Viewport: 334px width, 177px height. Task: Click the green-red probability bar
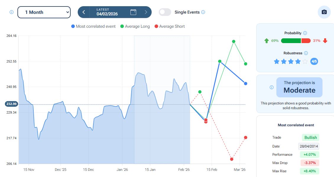coord(296,41)
